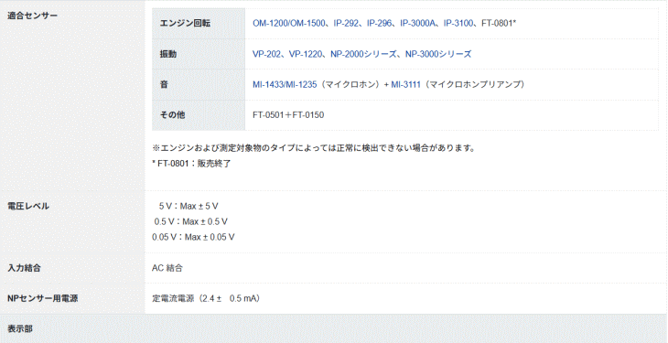Image resolution: width=668 pixels, height=343 pixels.
Task: Visit the NP-3000シリーズ link
Action: 438,54
